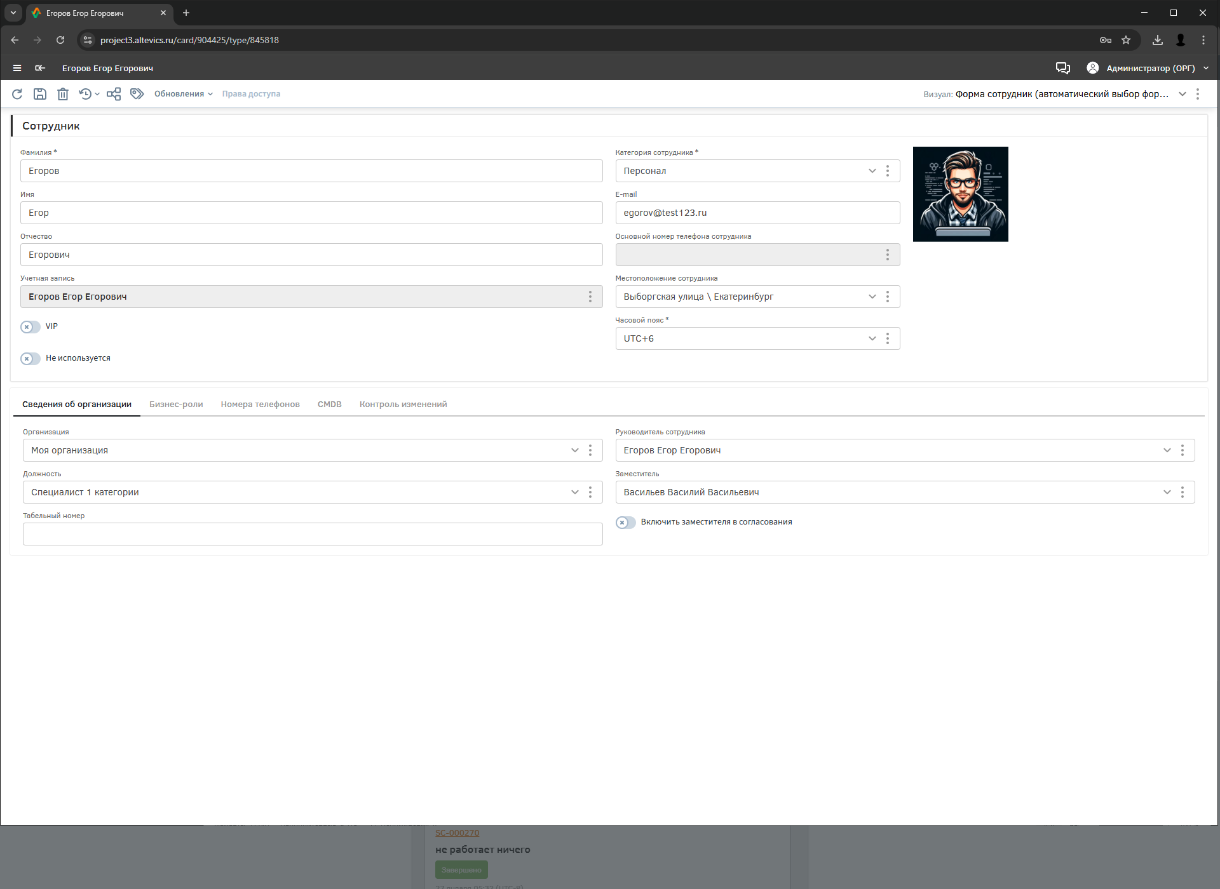Toggle the 'Не используется' switch
Viewport: 1220px width, 889px height.
30,359
